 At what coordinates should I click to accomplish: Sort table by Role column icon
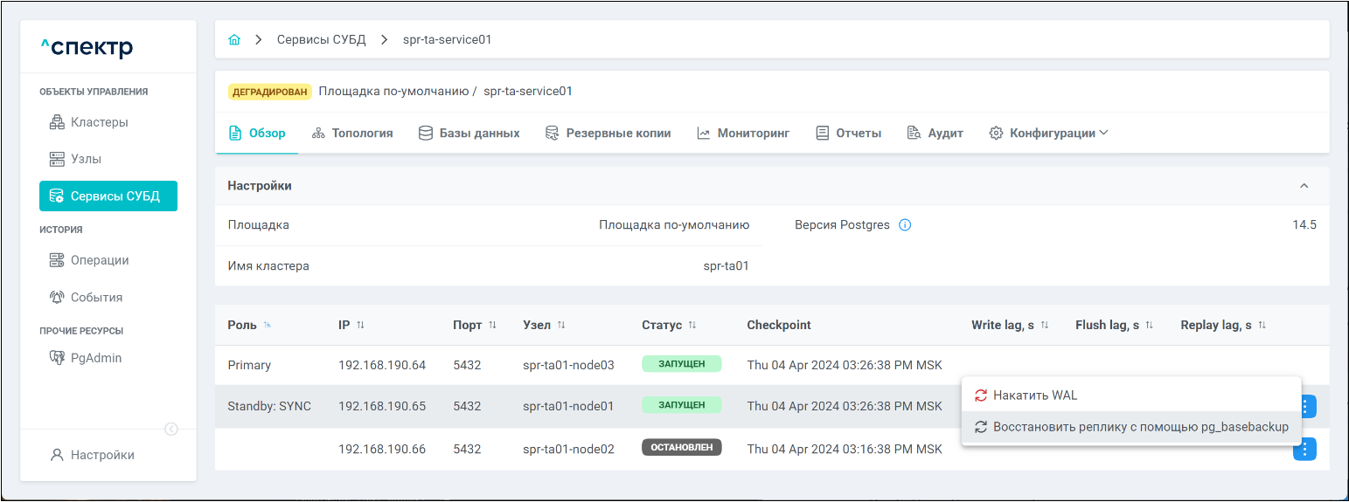268,326
